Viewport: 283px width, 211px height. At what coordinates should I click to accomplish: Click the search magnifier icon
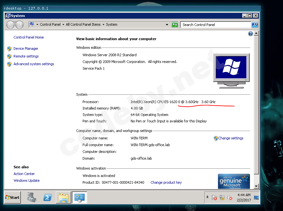coord(254,25)
